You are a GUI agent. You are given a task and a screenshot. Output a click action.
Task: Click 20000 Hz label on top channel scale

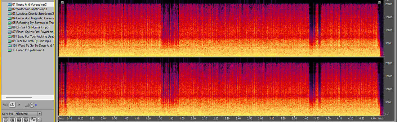coord(389,4)
